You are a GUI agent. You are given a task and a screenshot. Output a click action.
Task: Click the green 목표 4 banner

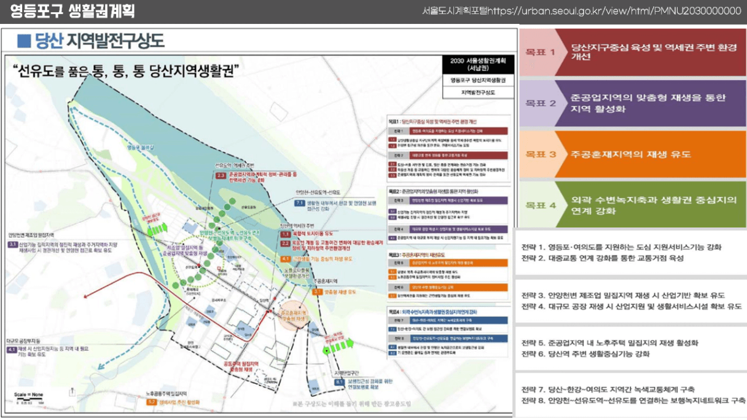(633, 204)
